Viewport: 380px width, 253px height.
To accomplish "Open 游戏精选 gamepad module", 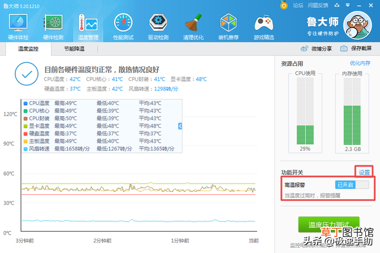I will pyautogui.click(x=264, y=27).
